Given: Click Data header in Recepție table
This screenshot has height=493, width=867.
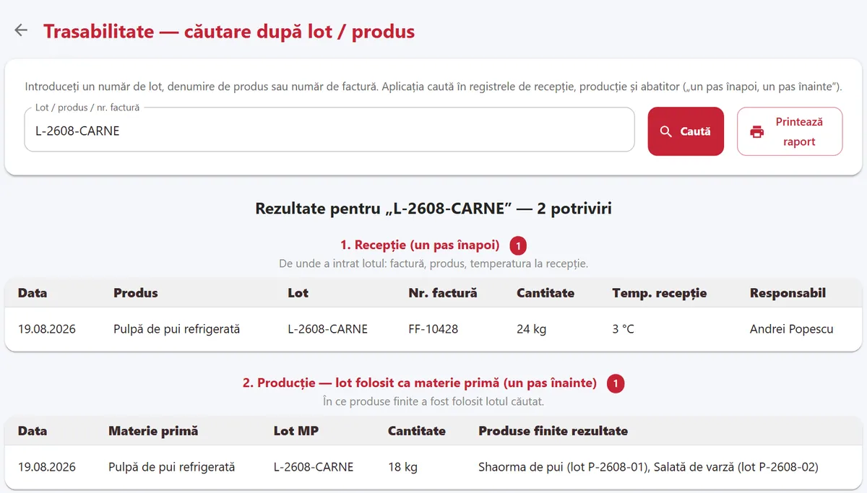Looking at the screenshot, I should coord(33,293).
